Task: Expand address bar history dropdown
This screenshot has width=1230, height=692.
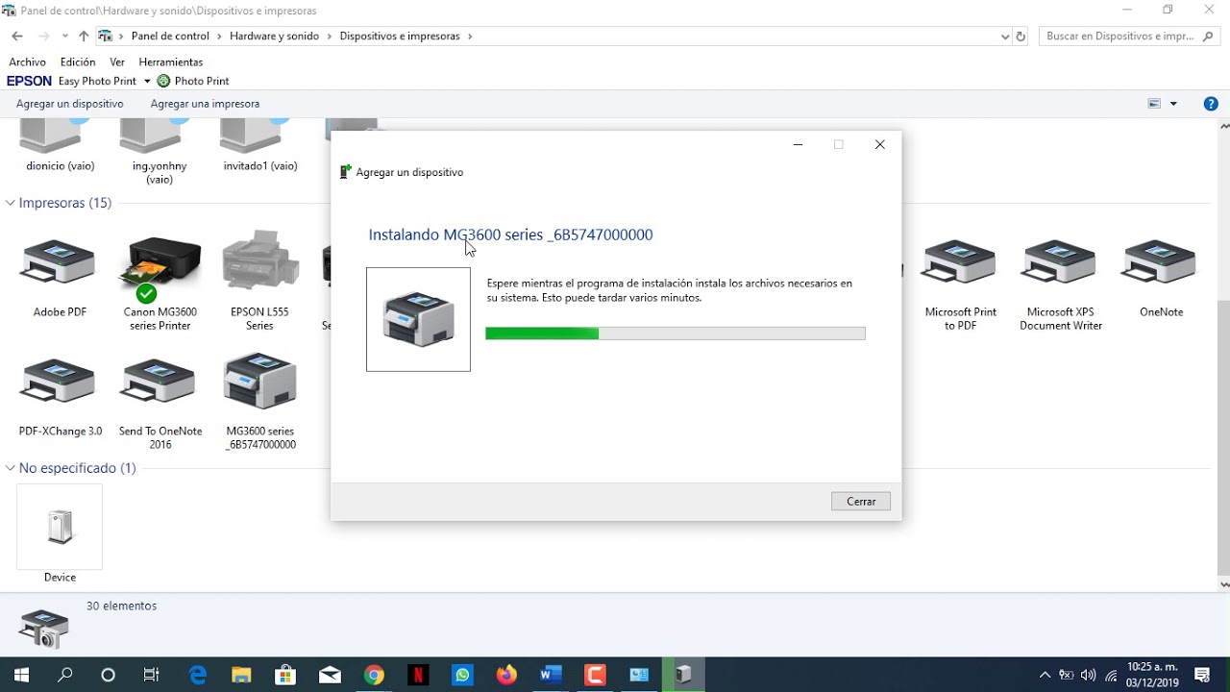Action: coord(1005,37)
